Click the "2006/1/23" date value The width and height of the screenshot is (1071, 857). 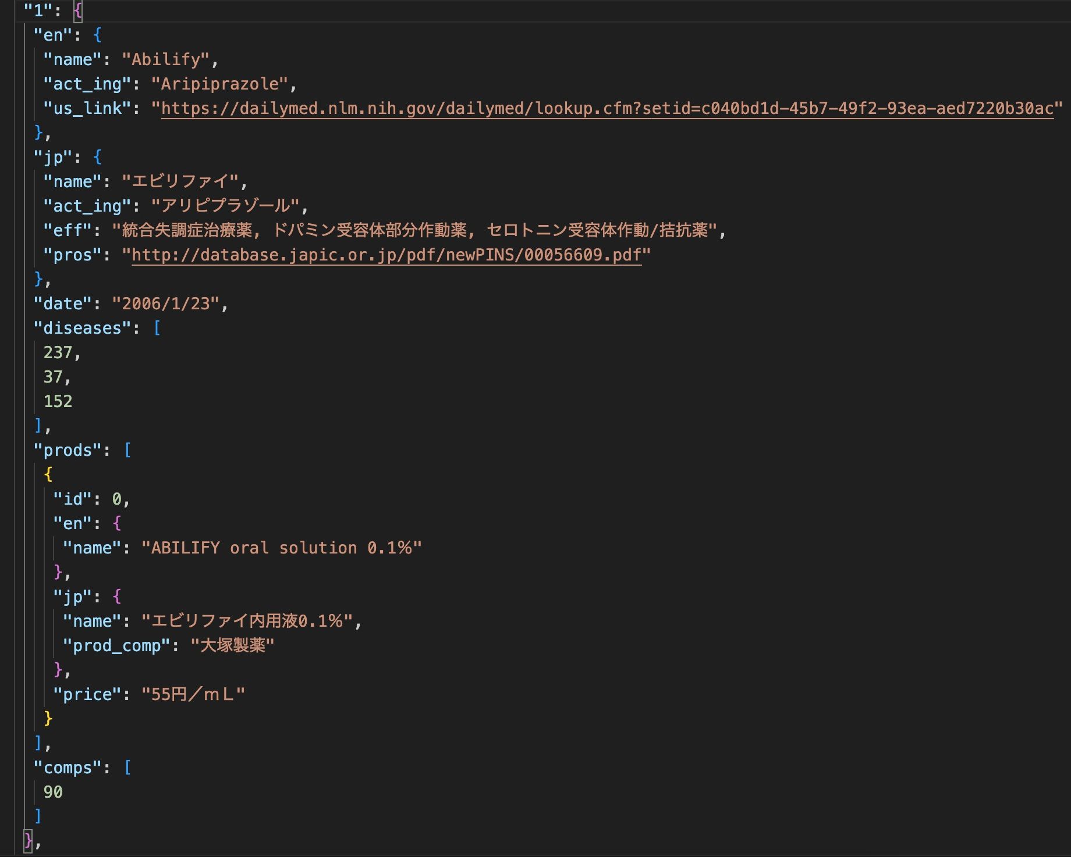pyautogui.click(x=165, y=304)
